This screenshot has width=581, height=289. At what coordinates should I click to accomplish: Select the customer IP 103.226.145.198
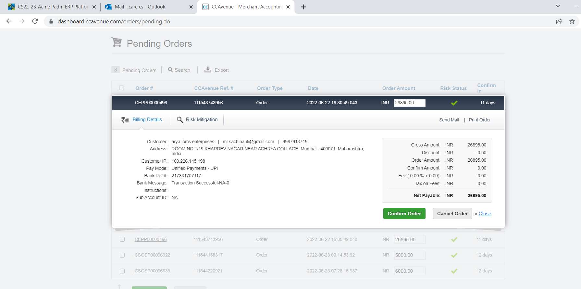pyautogui.click(x=188, y=161)
